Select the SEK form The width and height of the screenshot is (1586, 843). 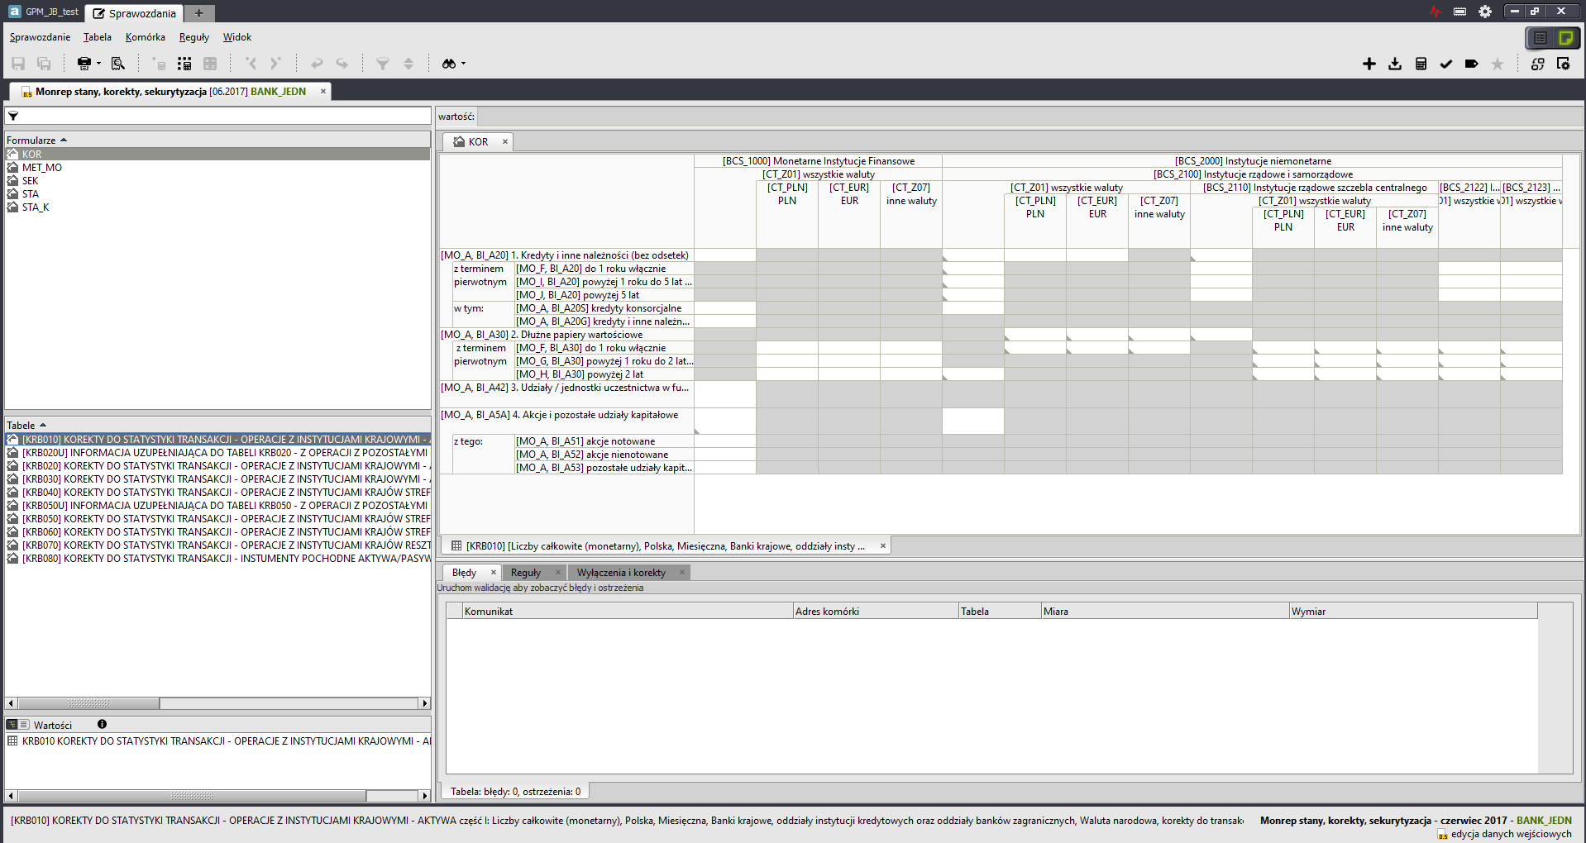(x=30, y=181)
